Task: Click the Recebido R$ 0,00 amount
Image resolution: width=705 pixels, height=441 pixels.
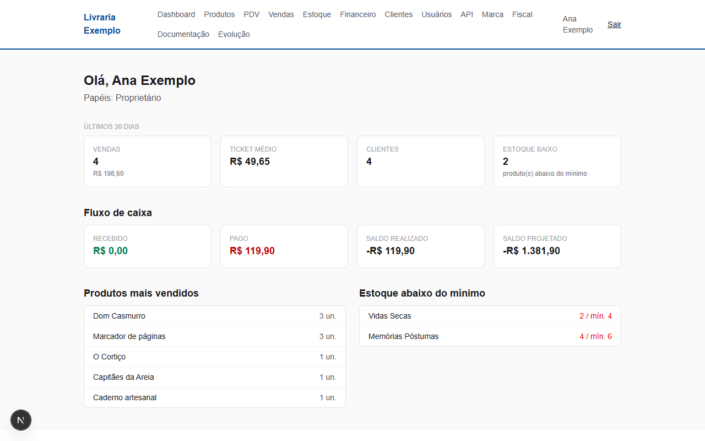Action: [x=110, y=251]
